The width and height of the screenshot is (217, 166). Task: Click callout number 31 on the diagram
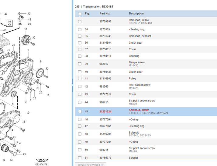pyautogui.click(x=26, y=29)
